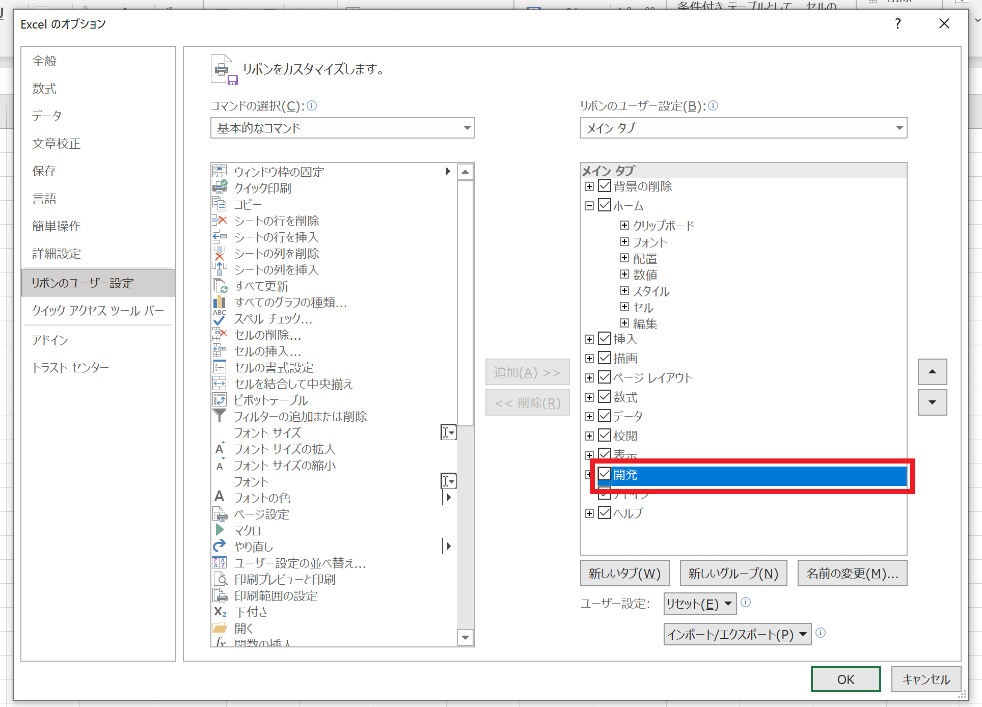Screen dimensions: 982x707
Task: Click the filter funnel icon (フィルターの追加または削除)
Action: [220, 416]
